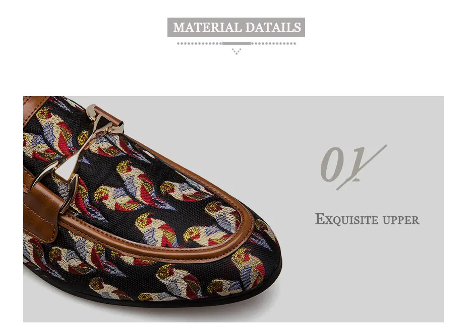469x336 pixels.
Task: Click the word MATERIAL in header
Action: click(207, 28)
